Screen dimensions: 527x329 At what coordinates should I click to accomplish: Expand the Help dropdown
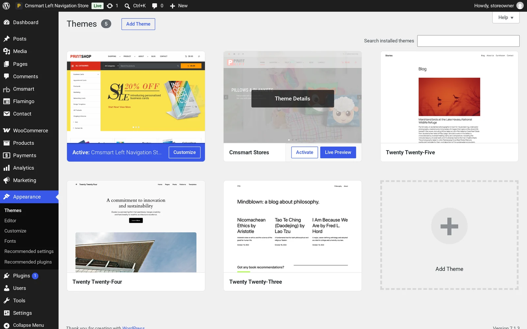[x=506, y=17]
